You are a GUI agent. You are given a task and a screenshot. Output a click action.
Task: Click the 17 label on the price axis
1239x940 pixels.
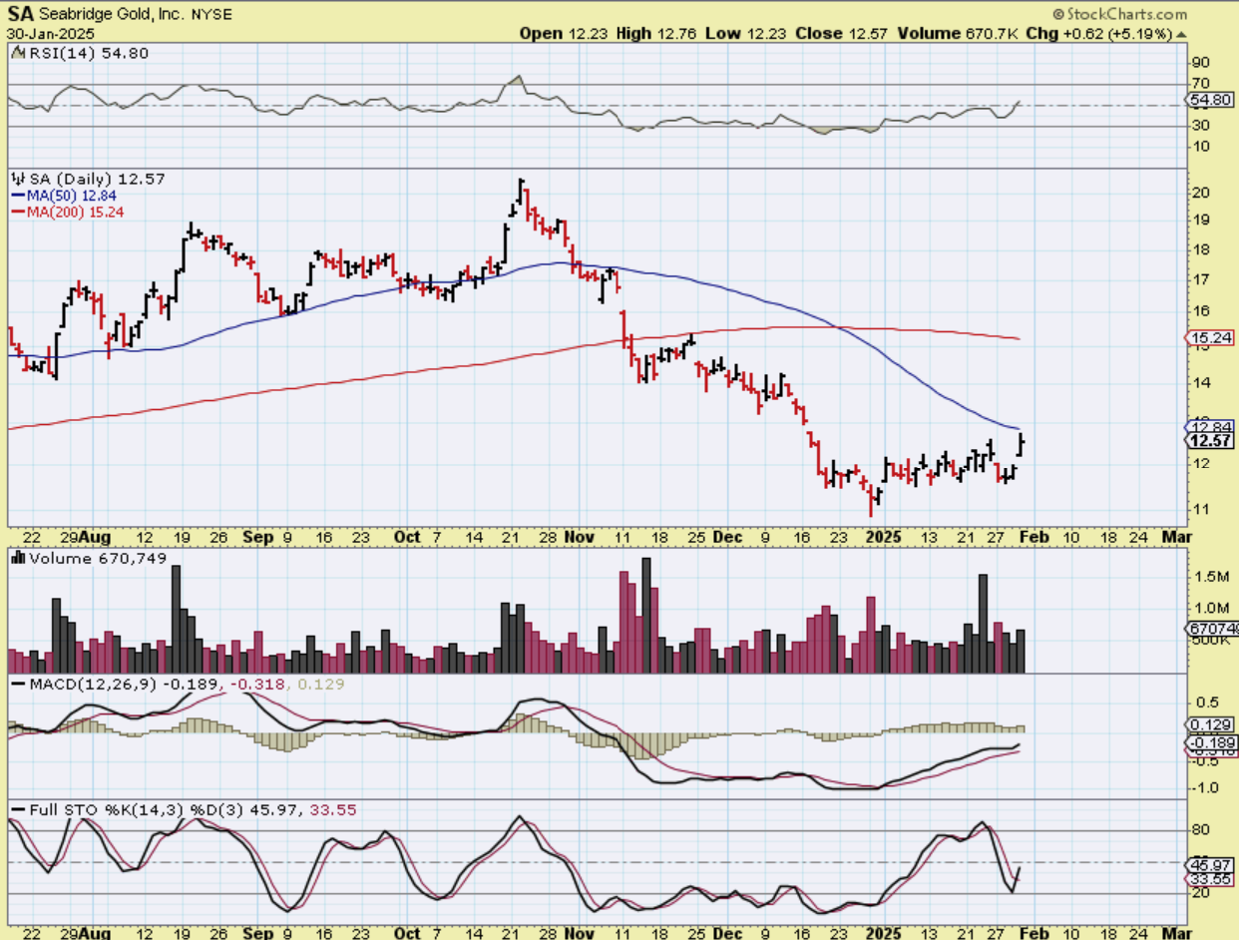[x=1201, y=279]
